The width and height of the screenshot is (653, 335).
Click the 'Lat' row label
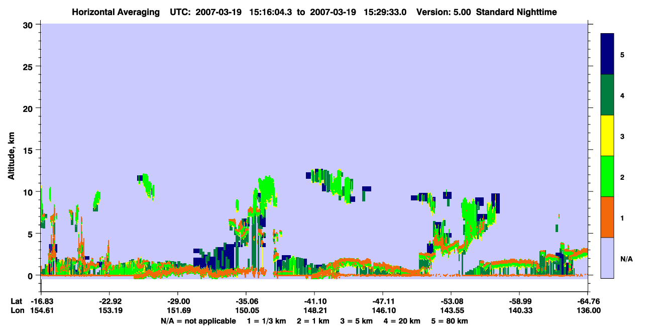tap(16, 301)
